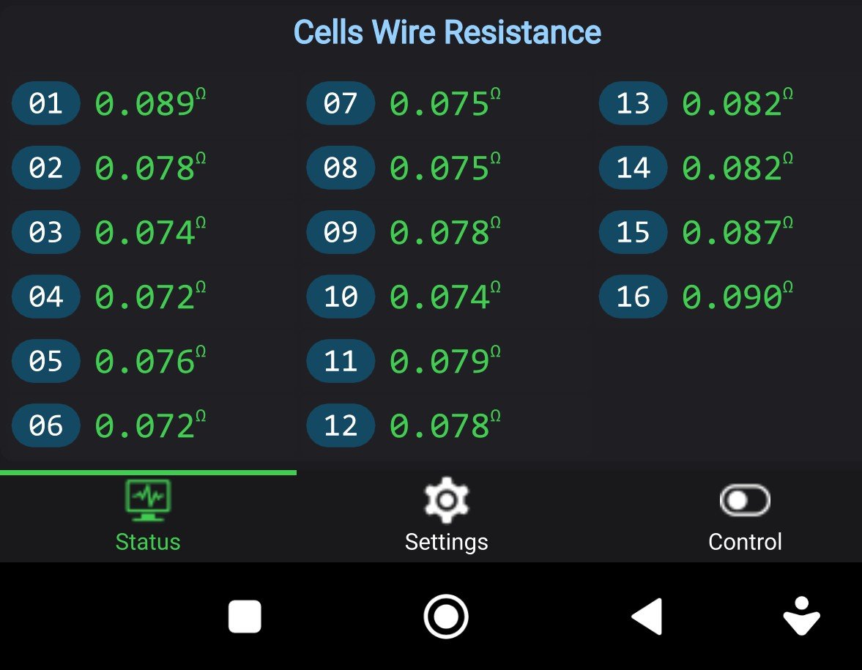Switch to the Status tab label
This screenshot has height=670, width=862.
pos(148,542)
